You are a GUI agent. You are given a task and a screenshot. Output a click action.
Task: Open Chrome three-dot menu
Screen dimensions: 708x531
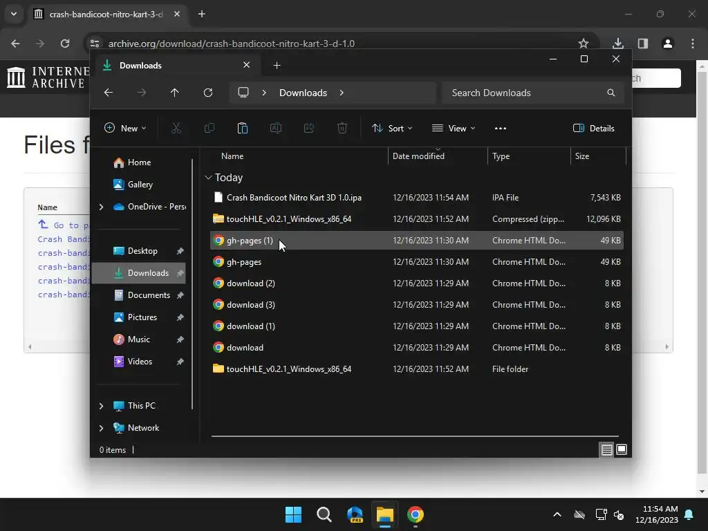pyautogui.click(x=693, y=44)
